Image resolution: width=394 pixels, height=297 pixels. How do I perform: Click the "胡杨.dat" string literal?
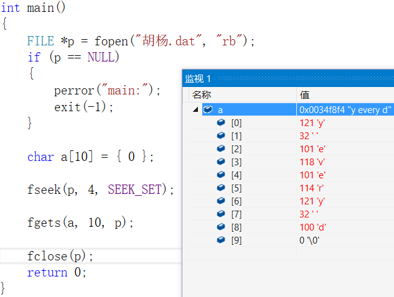168,40
